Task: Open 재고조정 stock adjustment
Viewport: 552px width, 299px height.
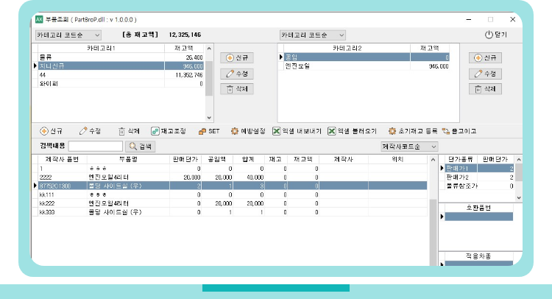Action: click(169, 131)
